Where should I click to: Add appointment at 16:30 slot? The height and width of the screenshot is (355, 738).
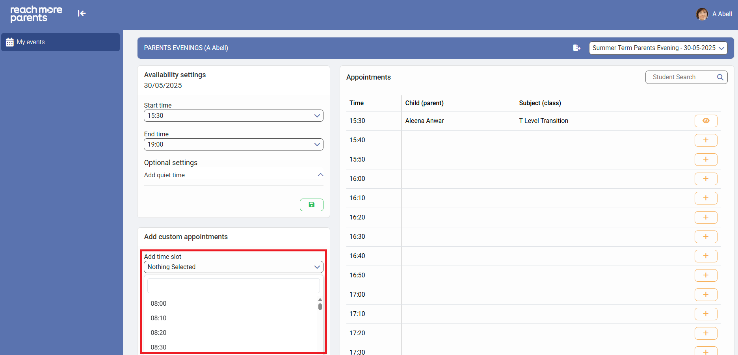tap(706, 237)
